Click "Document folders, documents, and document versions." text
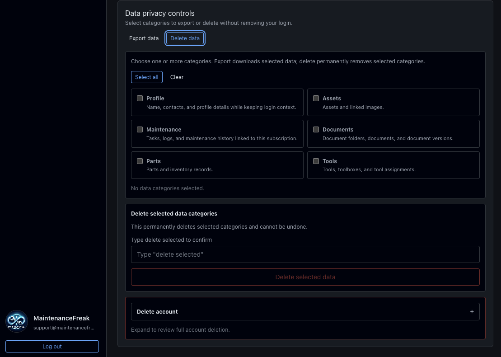The width and height of the screenshot is (501, 357). tap(388, 138)
